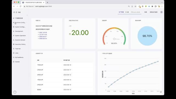Close the current browser tab
This screenshot has height=99, width=176.
tap(43, 2)
